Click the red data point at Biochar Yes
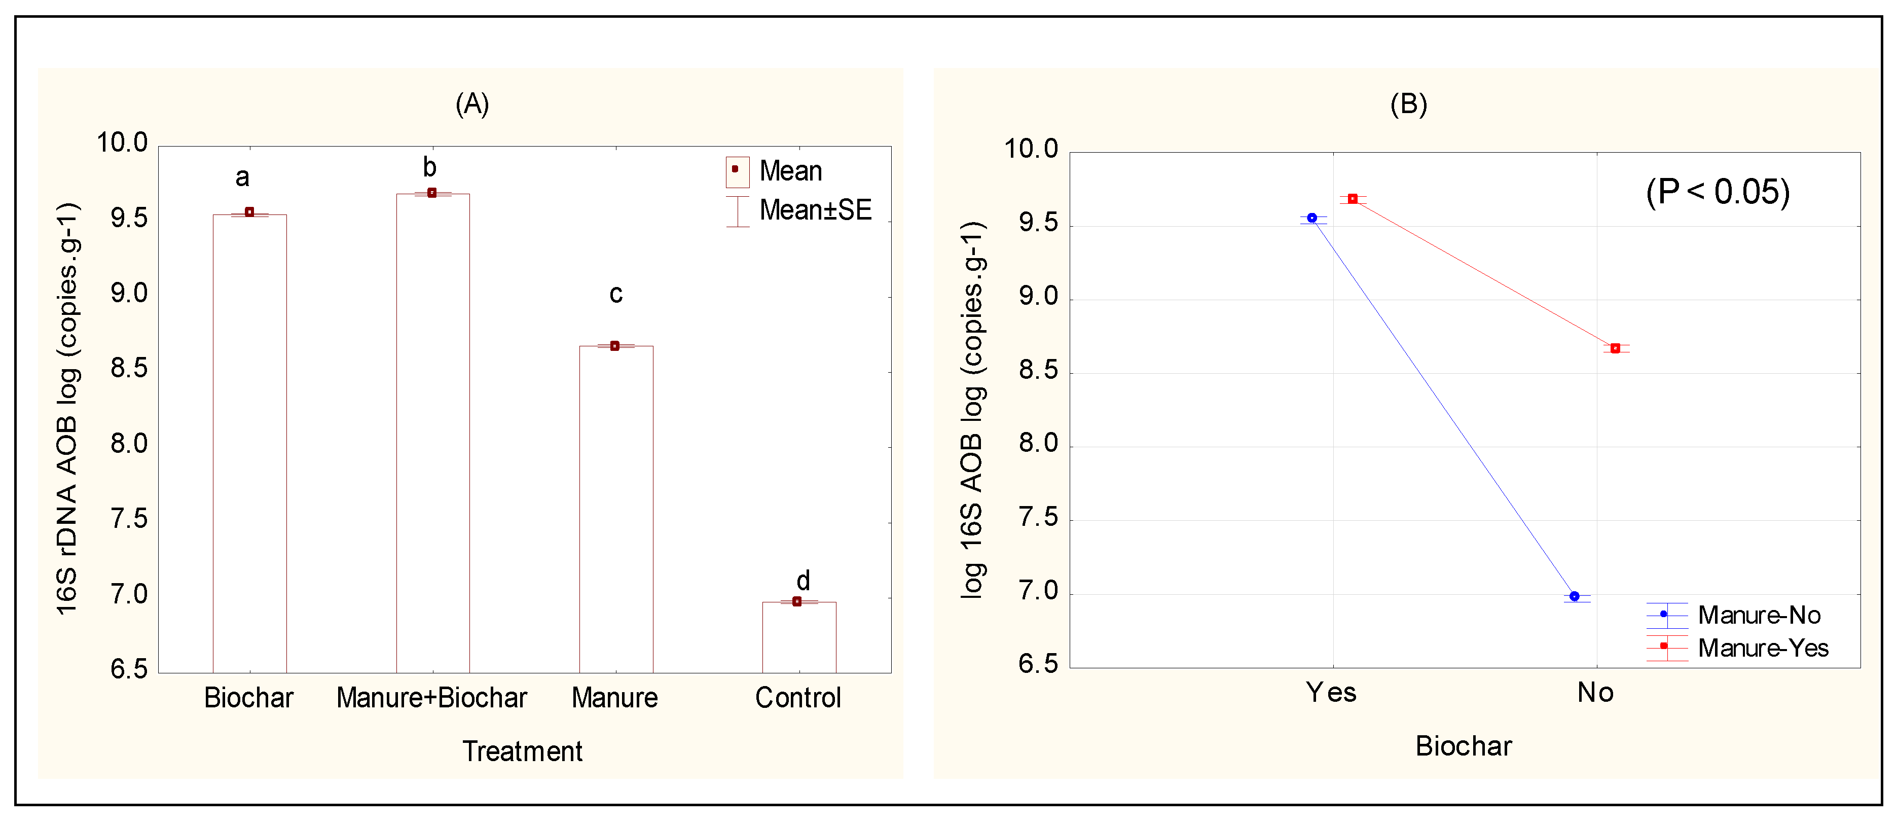This screenshot has height=825, width=1897. (1354, 199)
